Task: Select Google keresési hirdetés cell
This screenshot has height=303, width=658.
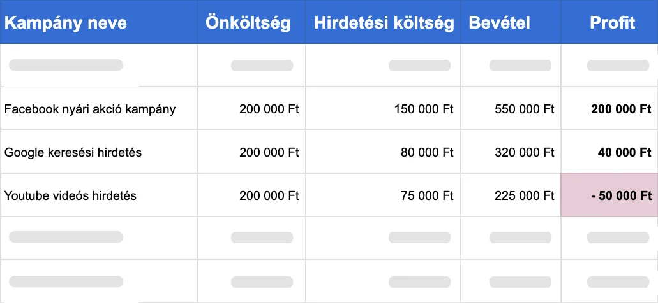Action: pyautogui.click(x=99, y=152)
